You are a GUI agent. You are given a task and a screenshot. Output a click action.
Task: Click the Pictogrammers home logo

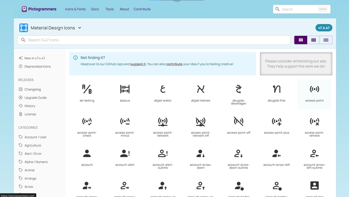point(39,9)
